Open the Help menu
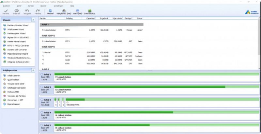The height and width of the screenshot is (134, 261). click(72, 6)
